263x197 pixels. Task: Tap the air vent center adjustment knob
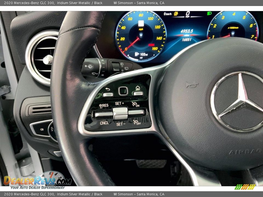click(48, 60)
